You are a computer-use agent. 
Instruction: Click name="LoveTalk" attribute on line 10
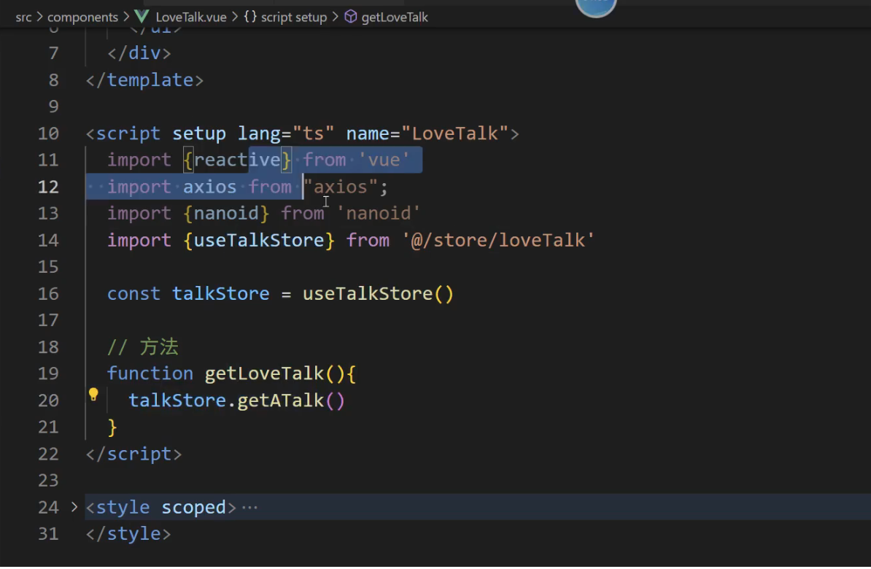[427, 133]
